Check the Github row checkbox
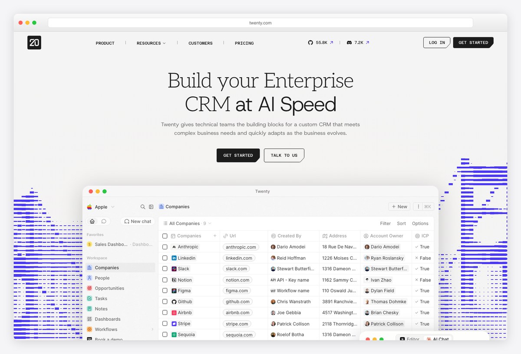Screen dimensions: 521x354 tap(165, 301)
